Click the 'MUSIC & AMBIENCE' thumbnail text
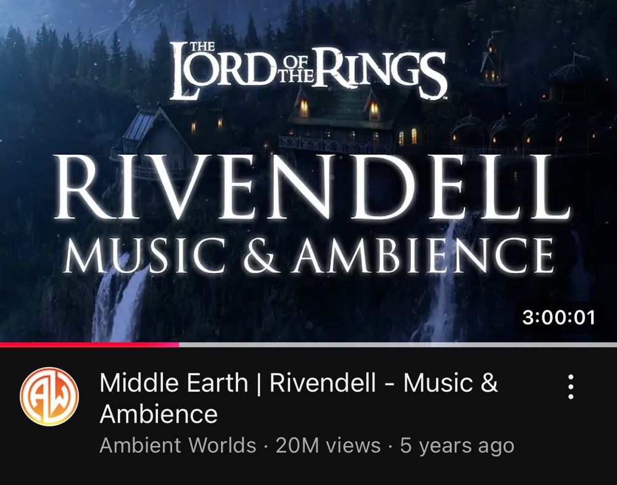 pyautogui.click(x=308, y=256)
